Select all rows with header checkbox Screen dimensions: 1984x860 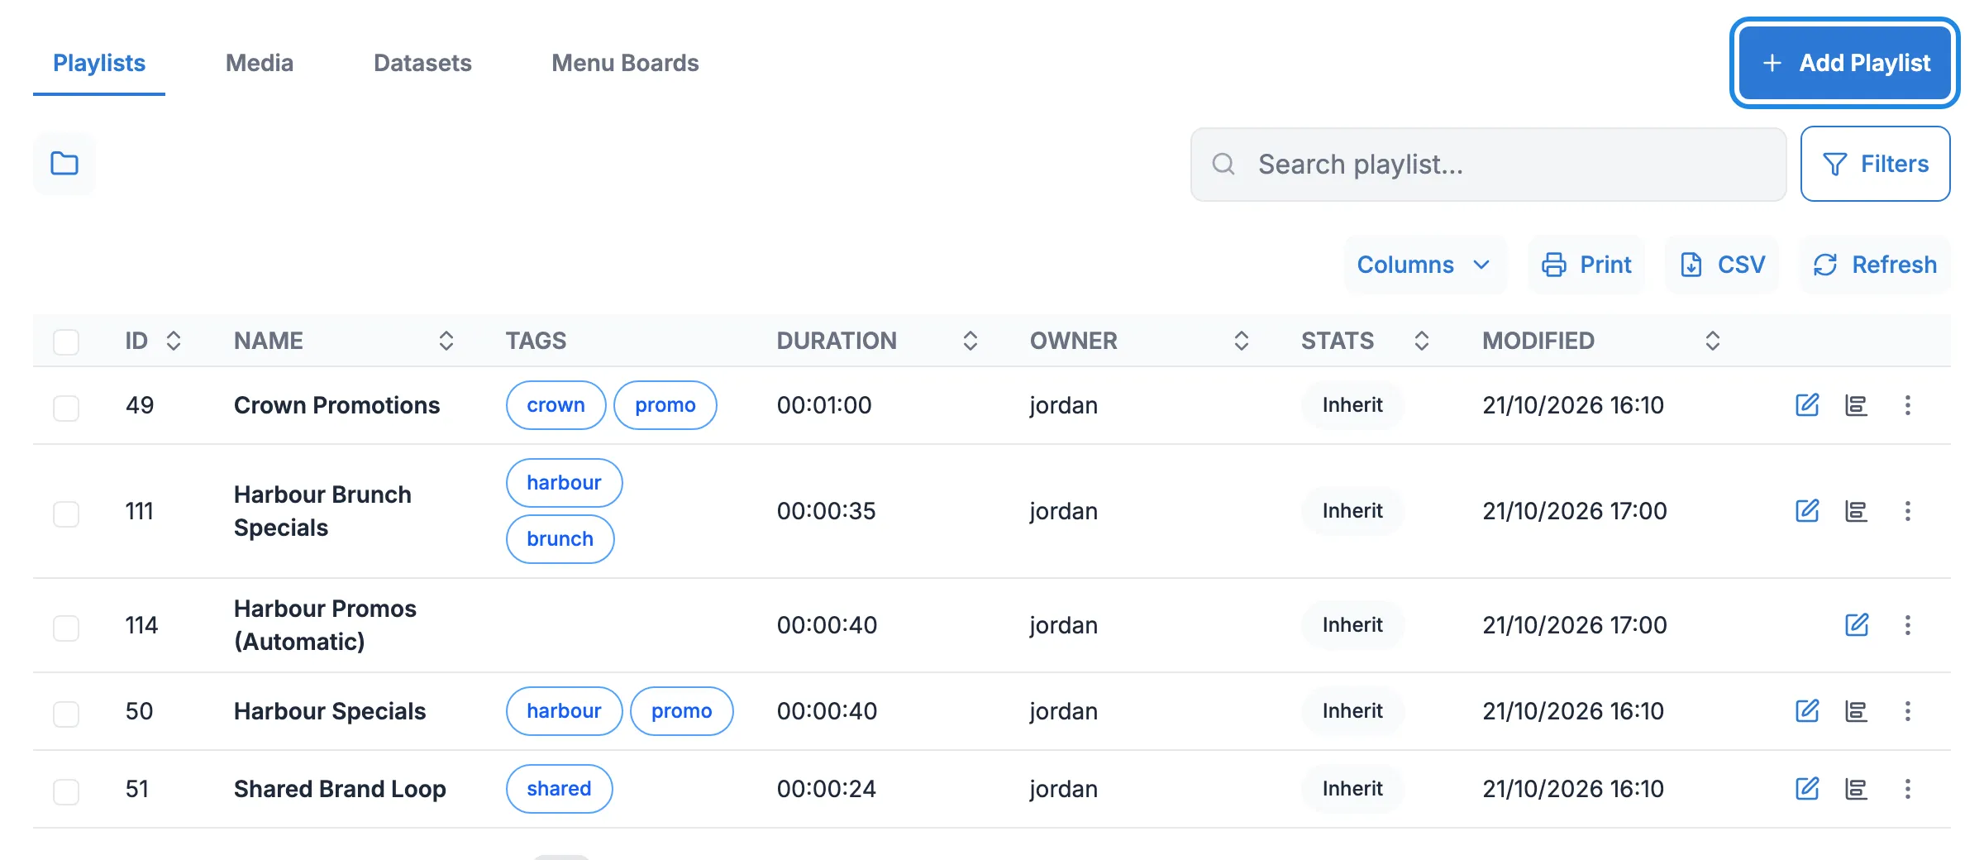pos(66,342)
